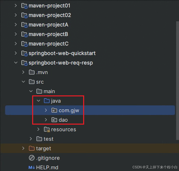Select the com.gjw package name
Viewport: 179px width, 171px height.
tap(69, 111)
